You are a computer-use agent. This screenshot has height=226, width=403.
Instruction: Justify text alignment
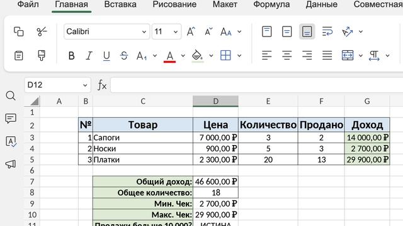point(327,55)
